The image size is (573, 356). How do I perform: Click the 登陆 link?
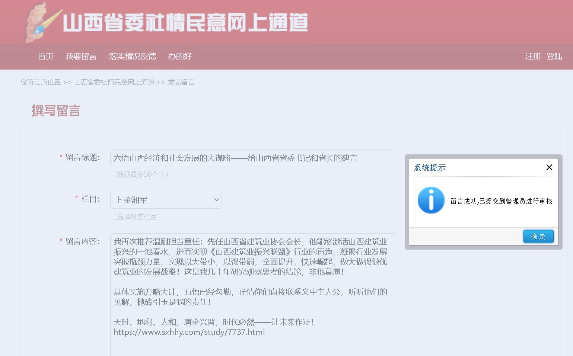[x=554, y=57]
